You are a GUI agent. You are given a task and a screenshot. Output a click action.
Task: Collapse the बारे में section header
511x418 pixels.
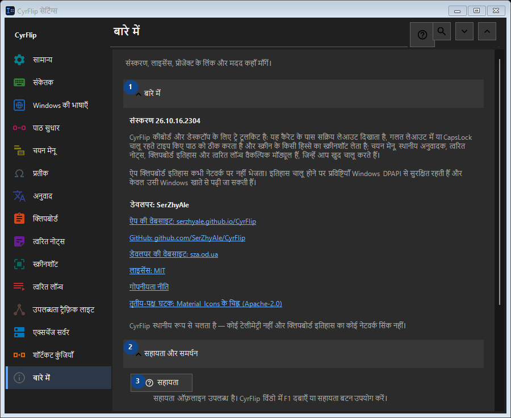pos(303,94)
